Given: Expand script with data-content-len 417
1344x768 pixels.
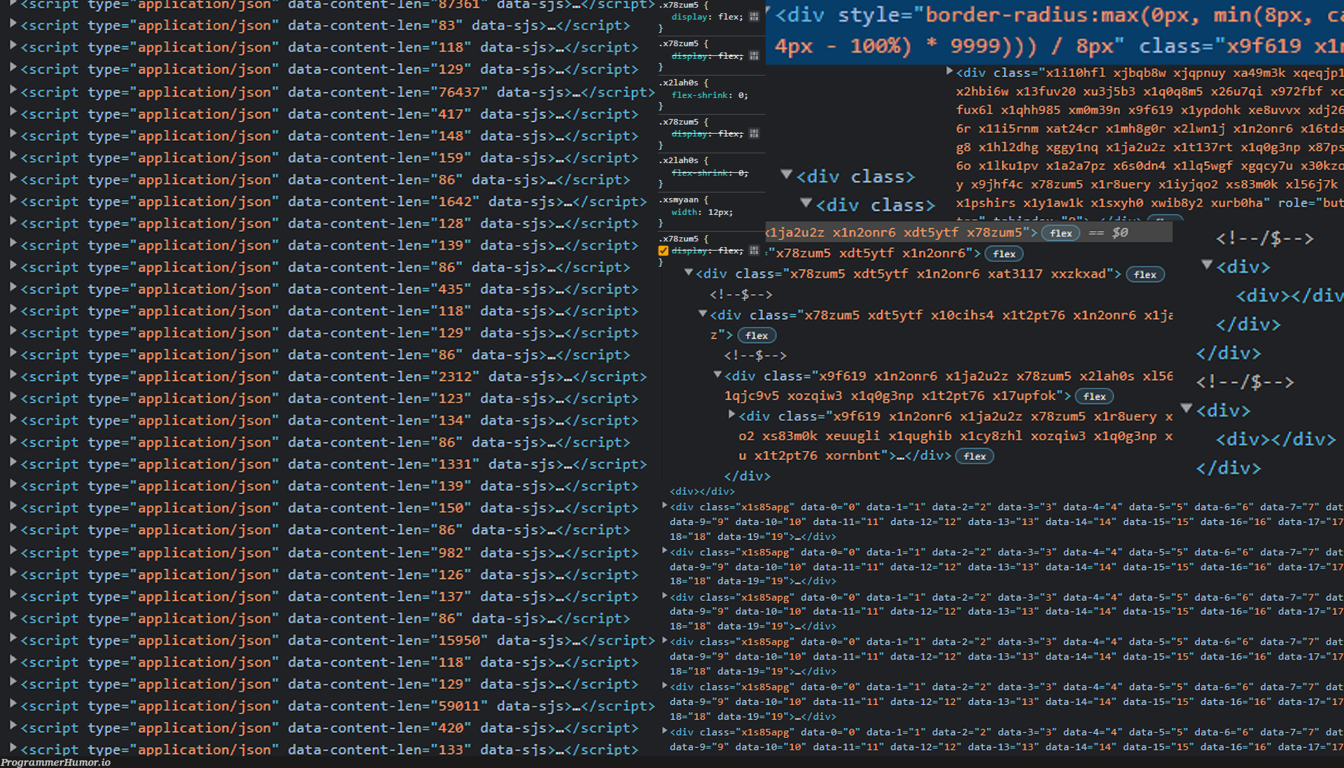Looking at the screenshot, I should point(13,113).
